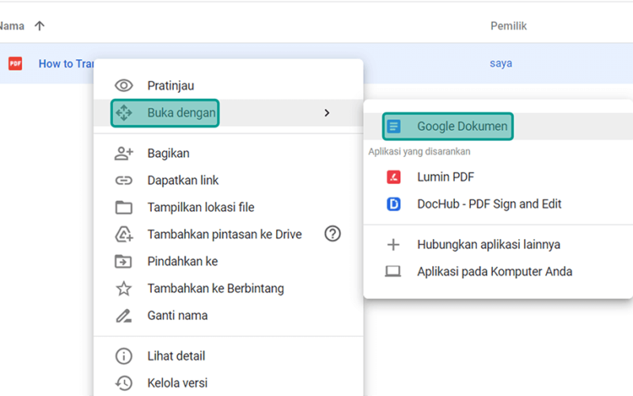
Task: Click the Pratinjau eye icon
Action: [x=123, y=86]
